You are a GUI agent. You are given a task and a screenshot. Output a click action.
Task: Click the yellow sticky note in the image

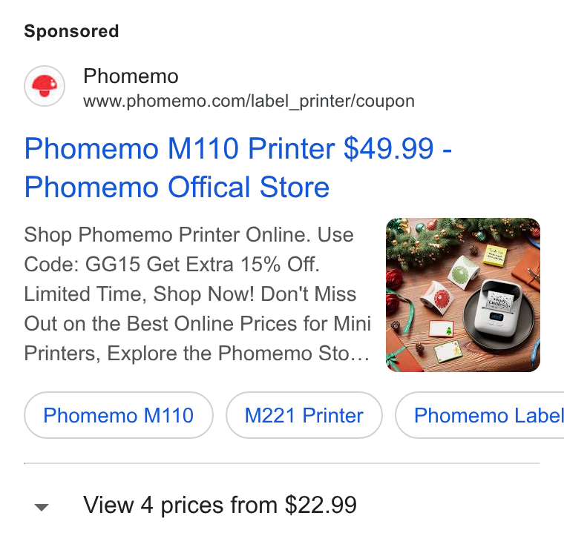click(495, 254)
